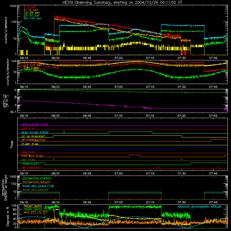Click the GOES-12 W m-2 axis label
Image resolution: width=231 pixels, height=231 pixels.
[x=6, y=101]
